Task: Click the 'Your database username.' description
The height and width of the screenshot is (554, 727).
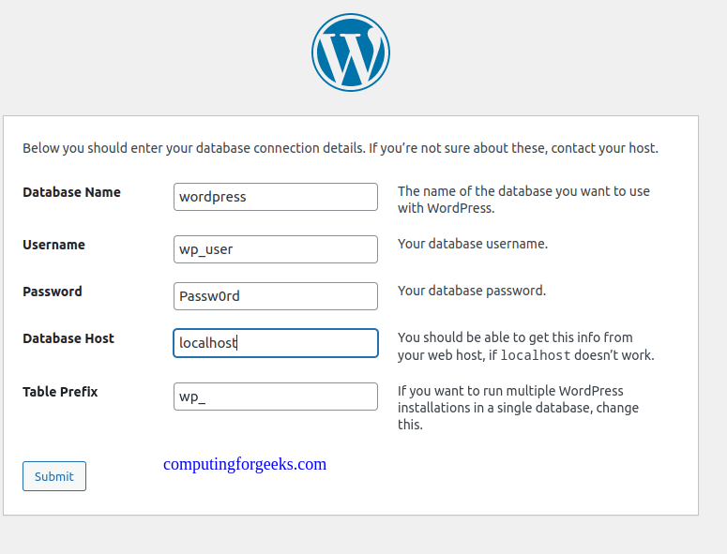Action: click(x=473, y=244)
